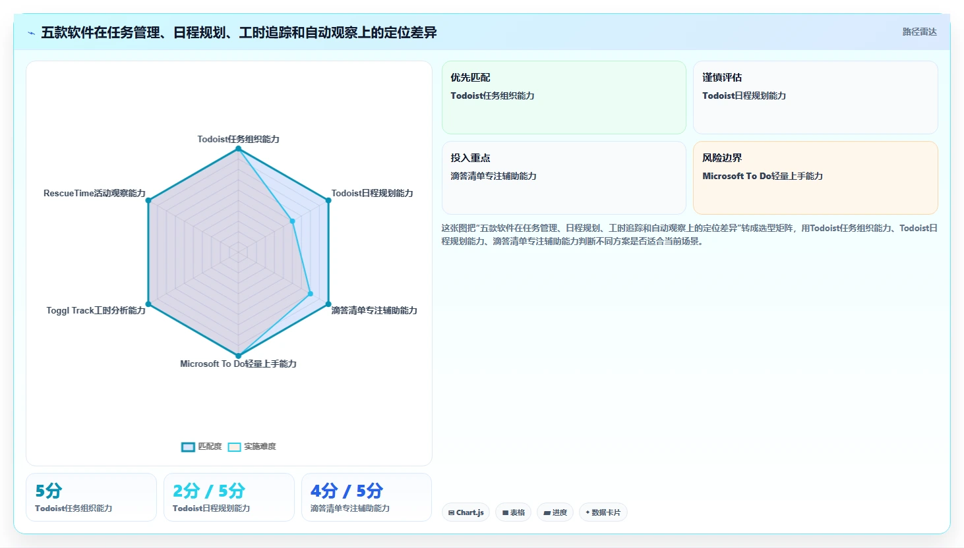Open the 优先匹配 card
The width and height of the screenshot is (964, 548).
(564, 97)
